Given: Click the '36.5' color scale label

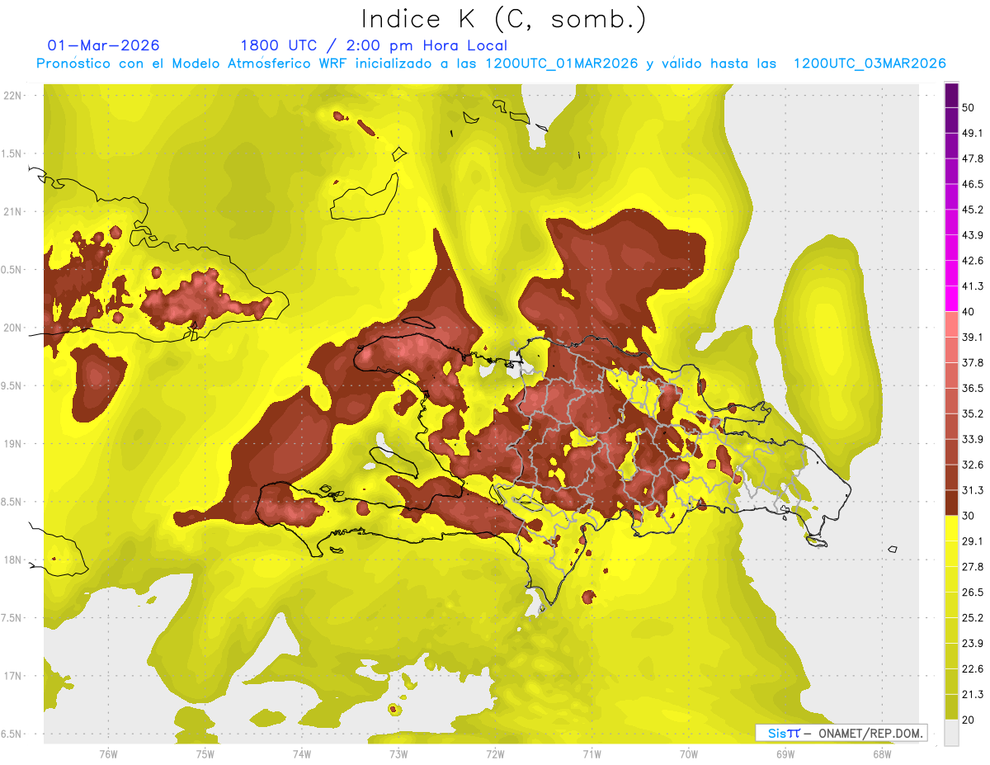Looking at the screenshot, I should 972,388.
